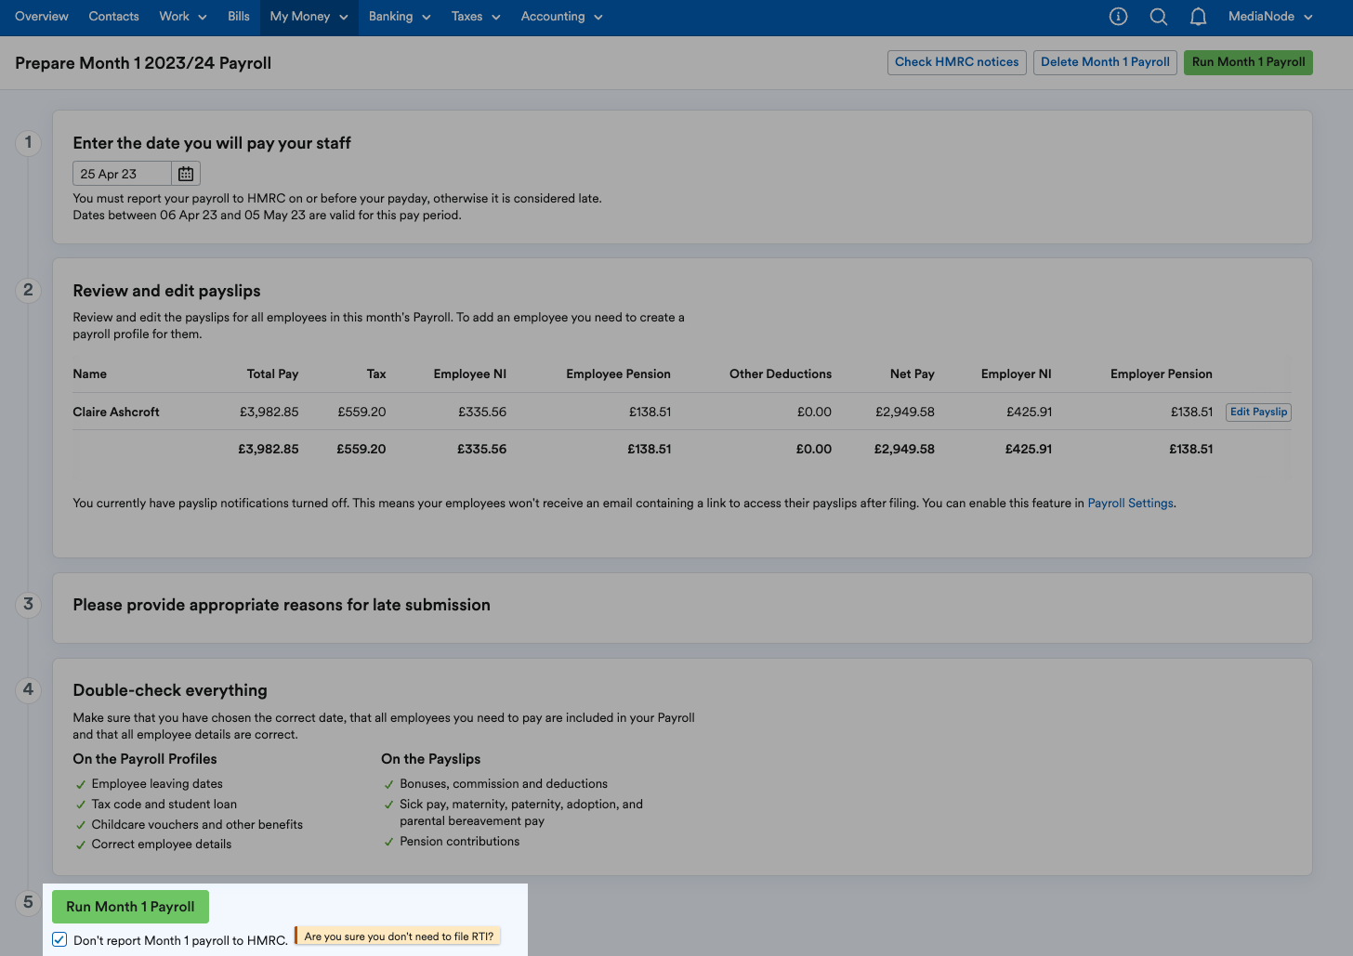Click the Other Deductions column header

pos(781,373)
